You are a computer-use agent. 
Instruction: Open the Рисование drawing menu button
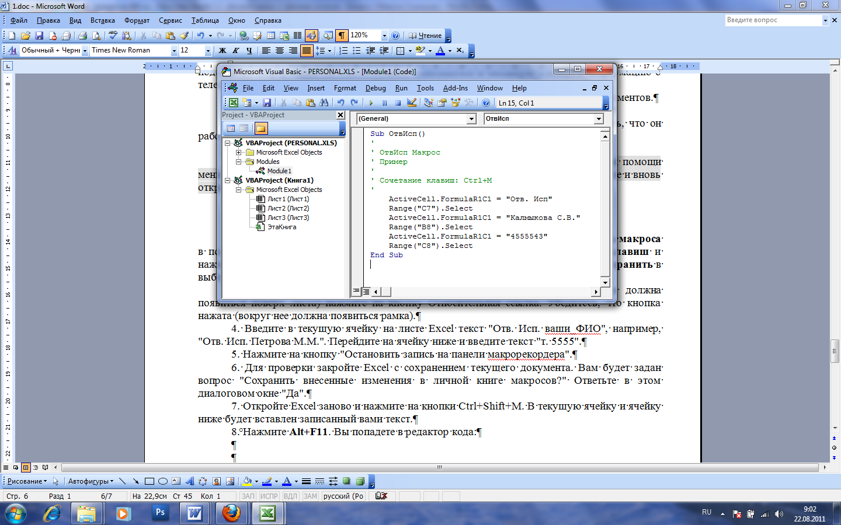click(27, 481)
